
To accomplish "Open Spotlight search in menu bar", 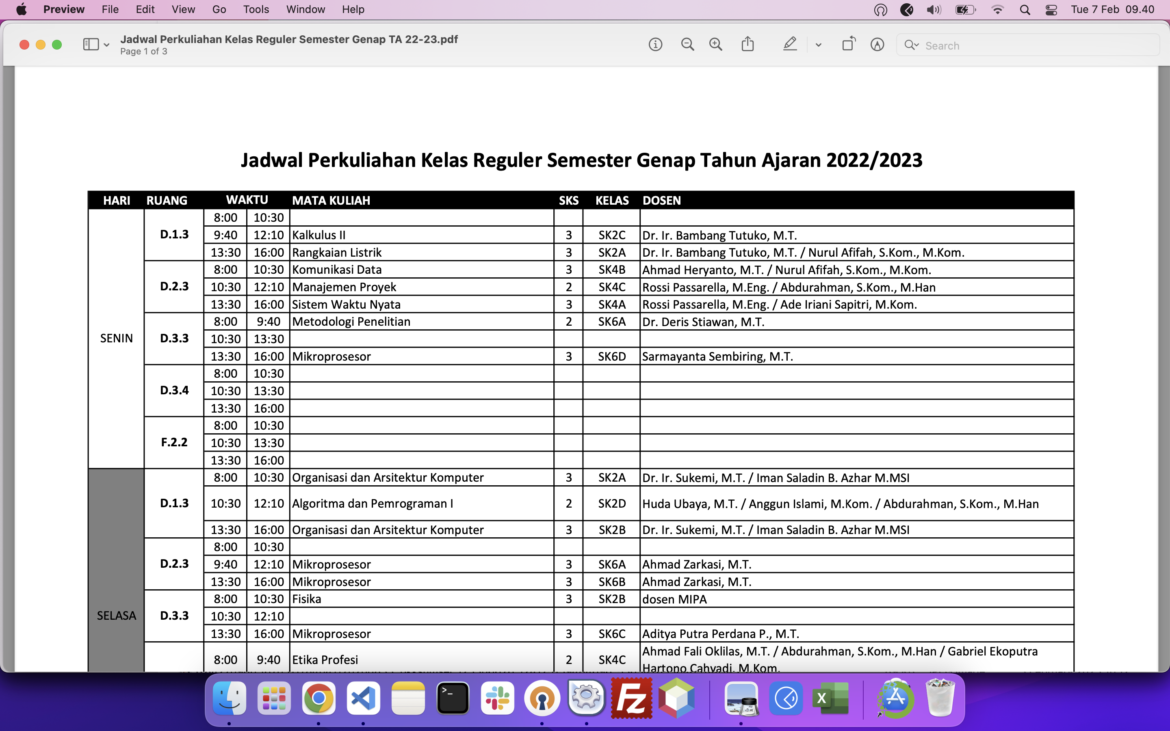I will (x=1025, y=10).
